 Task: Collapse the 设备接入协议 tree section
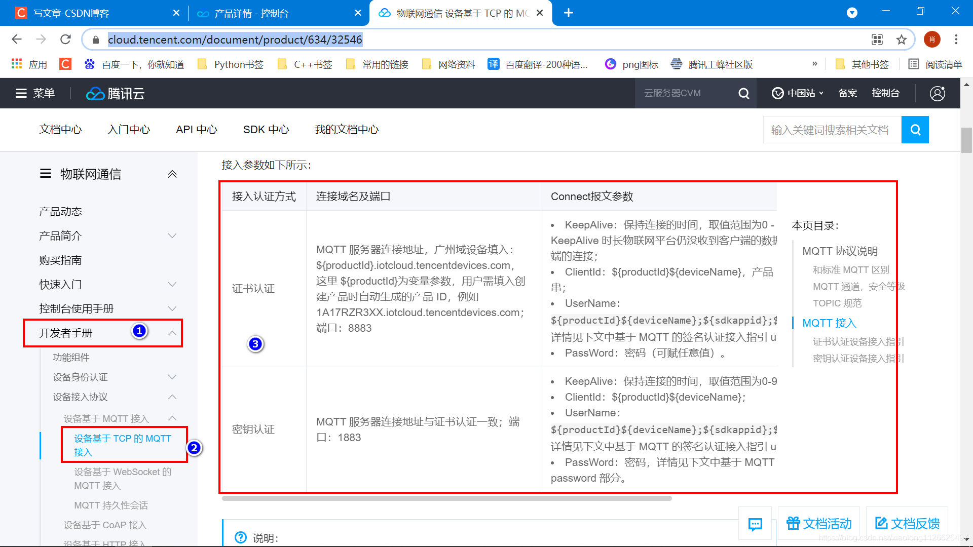(x=172, y=397)
